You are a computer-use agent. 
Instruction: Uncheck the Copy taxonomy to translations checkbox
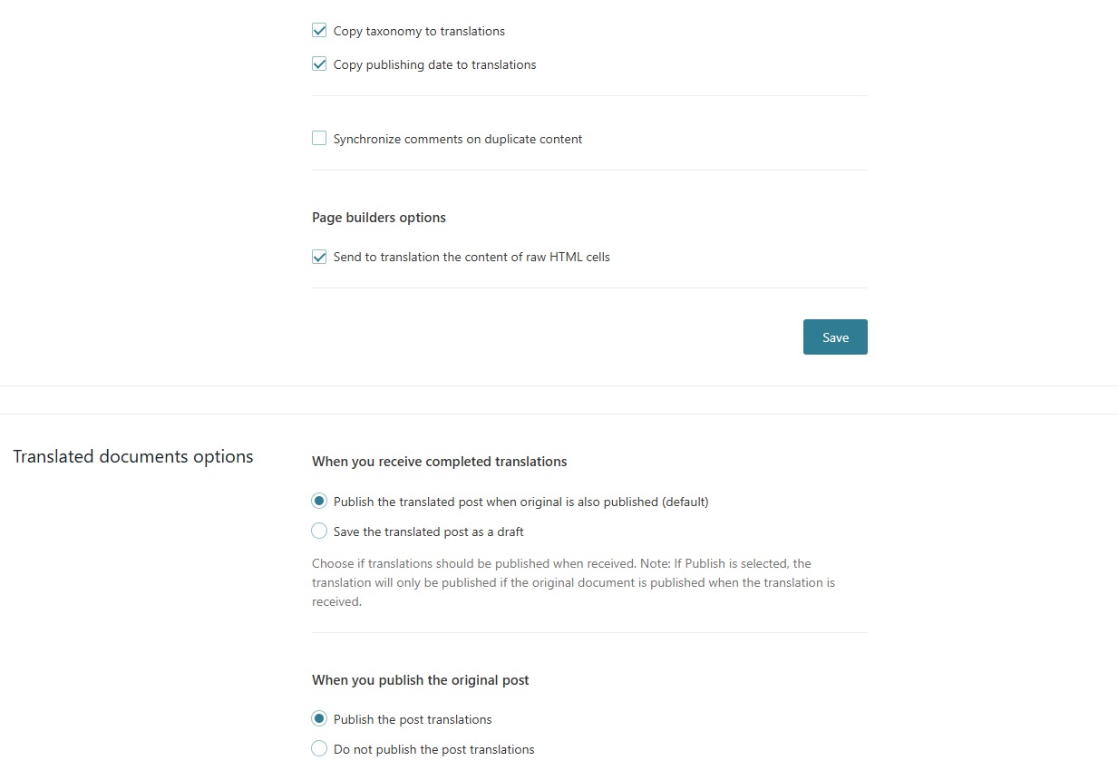(319, 31)
